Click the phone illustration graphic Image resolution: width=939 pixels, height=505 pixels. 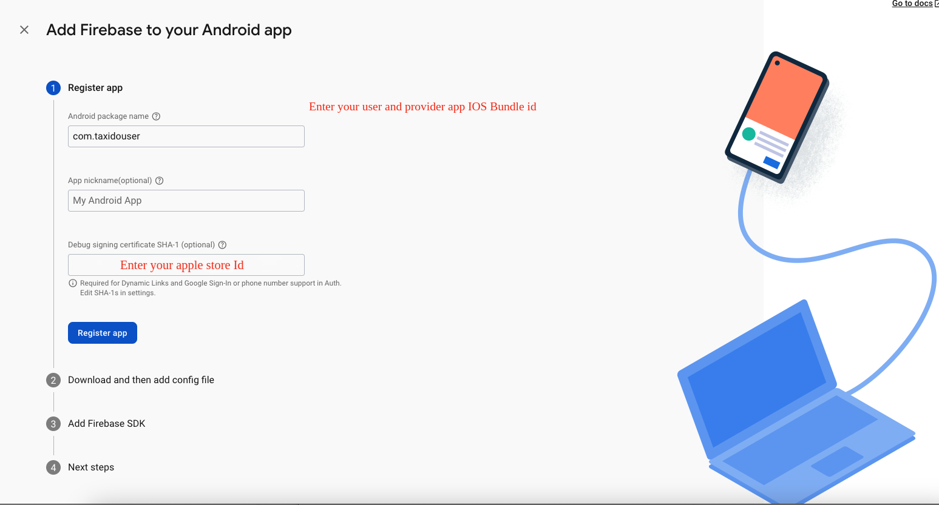click(x=778, y=115)
